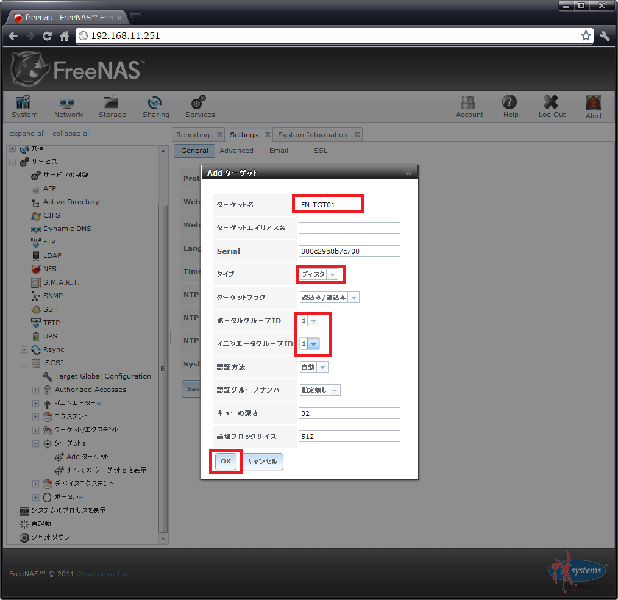Expand the イニシエーターs node

(35, 403)
